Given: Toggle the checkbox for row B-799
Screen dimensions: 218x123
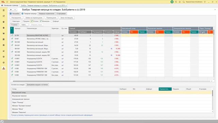Looking at the screenshot, I should (12, 35).
